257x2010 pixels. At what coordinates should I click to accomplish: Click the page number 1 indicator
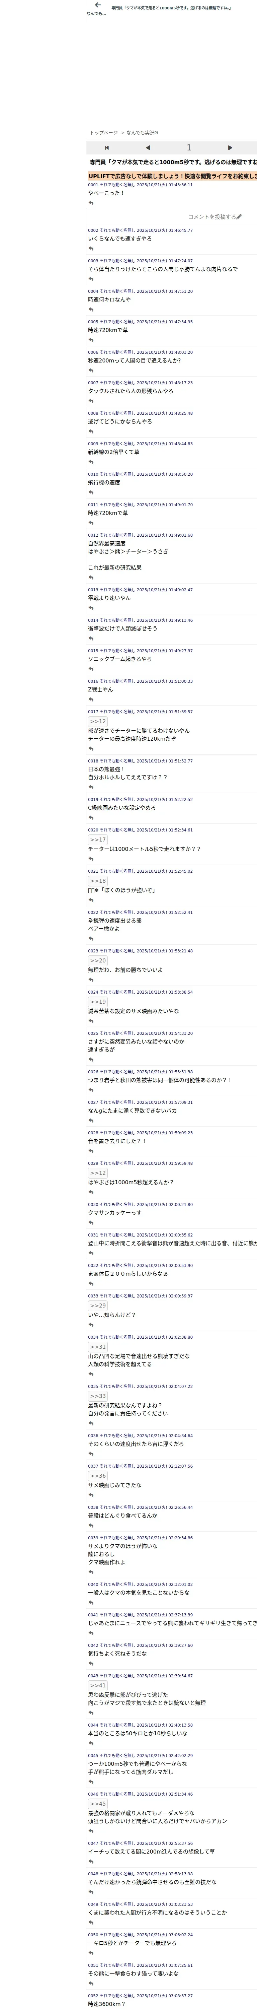coord(188,147)
